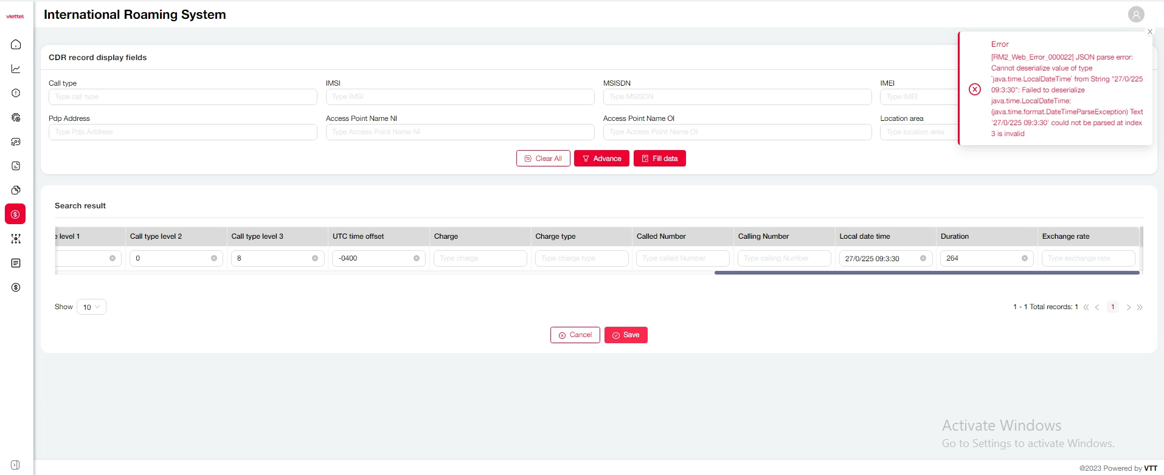Click the Fill data button
Viewport: 1164px width, 475px height.
tap(659, 159)
